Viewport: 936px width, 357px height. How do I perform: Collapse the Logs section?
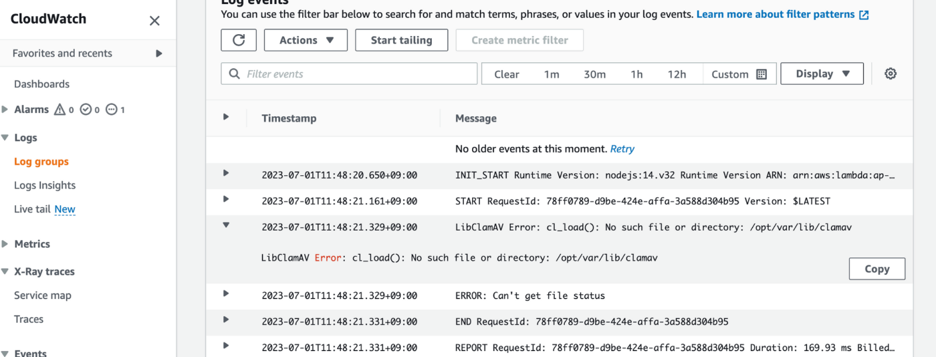pyautogui.click(x=5, y=138)
